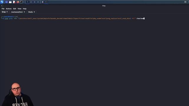Launch terminal emulator from the panel

coord(21,2)
